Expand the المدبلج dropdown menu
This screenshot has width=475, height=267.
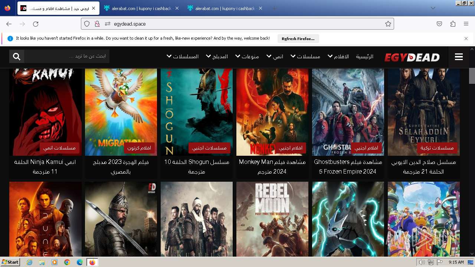pyautogui.click(x=217, y=56)
